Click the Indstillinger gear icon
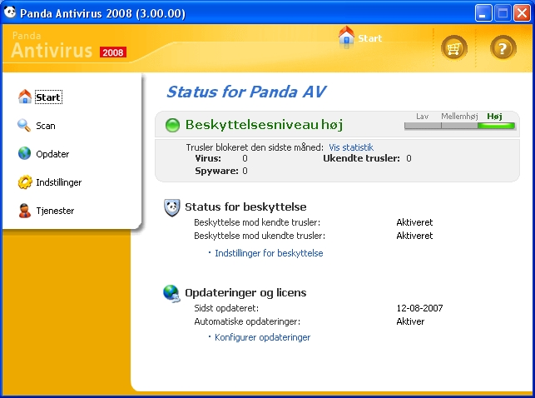Viewport: 535px width, 398px height. (24, 182)
